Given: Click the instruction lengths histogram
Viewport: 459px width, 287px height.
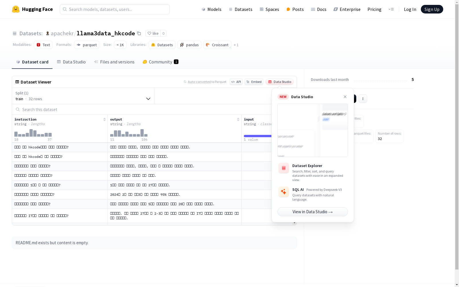Looking at the screenshot, I should coord(33,133).
